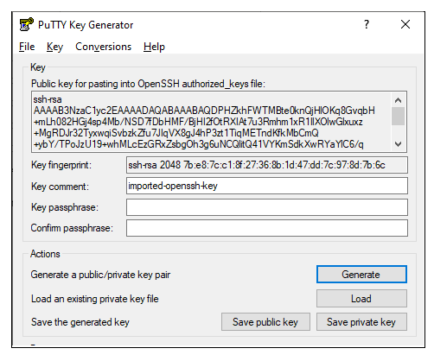Click the Key comment field
This screenshot has width=434, height=361.
267,186
